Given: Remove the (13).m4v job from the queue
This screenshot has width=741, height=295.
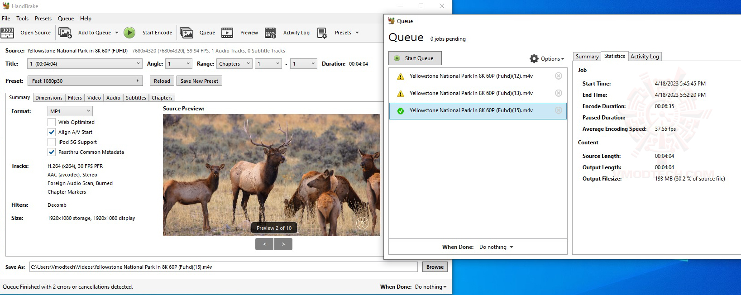Looking at the screenshot, I should point(559,93).
